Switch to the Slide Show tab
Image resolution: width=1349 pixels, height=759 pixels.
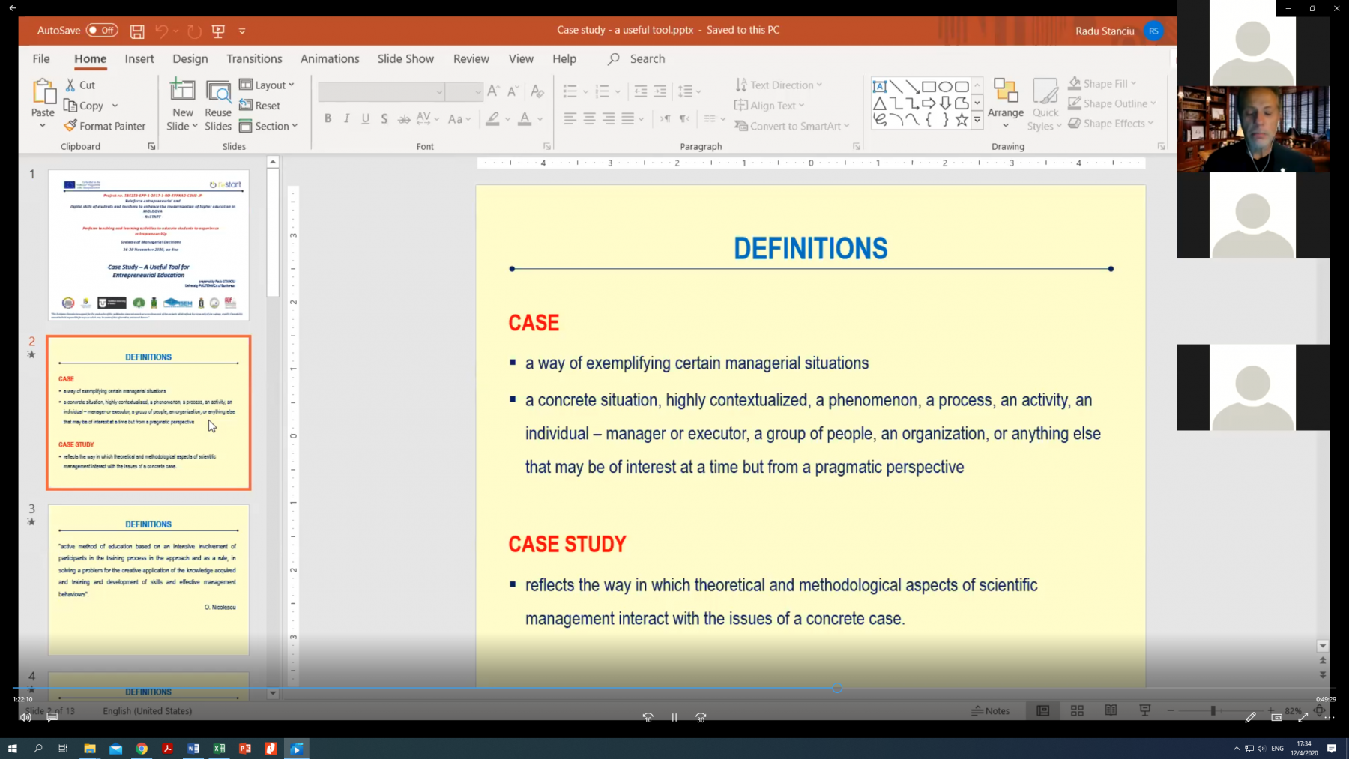pos(405,58)
